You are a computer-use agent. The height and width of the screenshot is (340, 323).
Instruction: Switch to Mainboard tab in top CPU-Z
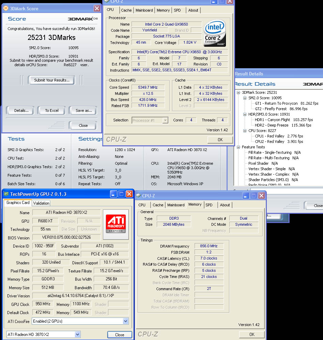coord(144,10)
